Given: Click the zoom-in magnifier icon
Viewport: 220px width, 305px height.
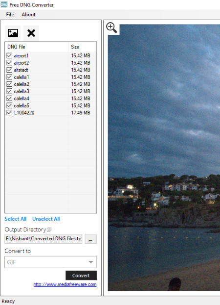Looking at the screenshot, I should click(x=111, y=27).
